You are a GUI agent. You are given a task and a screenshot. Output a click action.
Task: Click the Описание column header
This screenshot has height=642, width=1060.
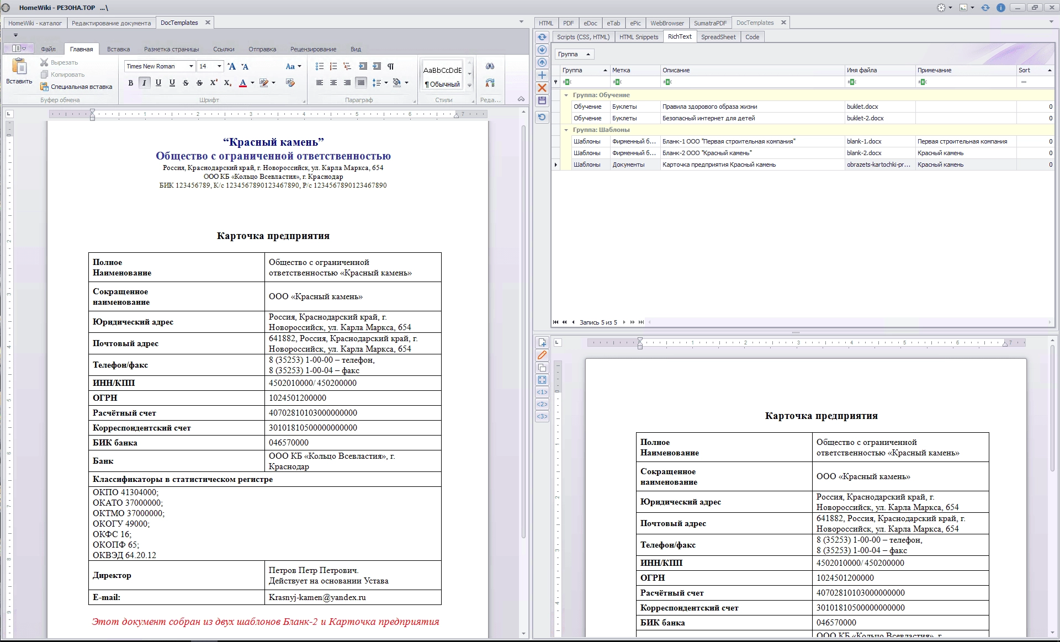tap(752, 70)
